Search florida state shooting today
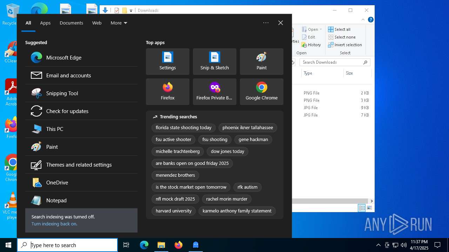The height and width of the screenshot is (252, 449). click(x=183, y=127)
